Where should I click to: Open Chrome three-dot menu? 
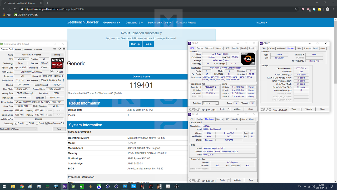(x=333, y=9)
